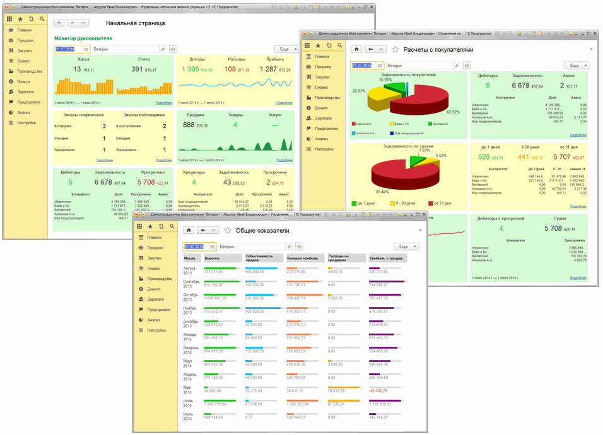This screenshot has height=435, width=603.
Task: Open Зарплата in Расчеты с покупателями sidebar
Action: (323, 119)
